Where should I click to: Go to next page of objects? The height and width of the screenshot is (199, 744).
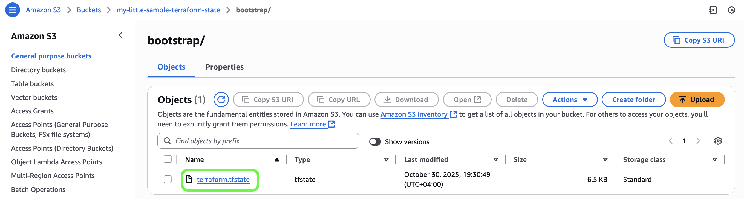[x=698, y=141]
